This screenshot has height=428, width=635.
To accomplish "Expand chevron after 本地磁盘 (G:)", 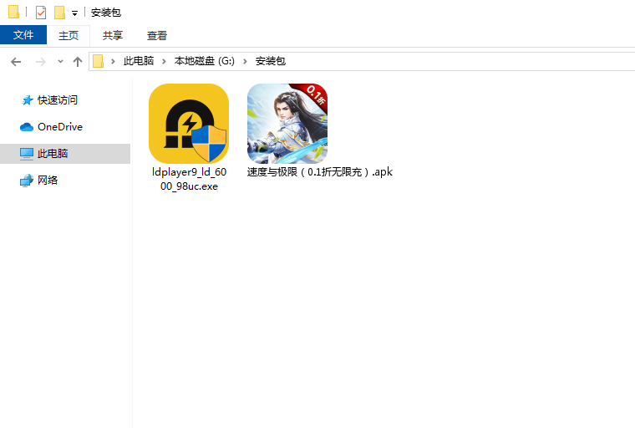I will pos(245,61).
